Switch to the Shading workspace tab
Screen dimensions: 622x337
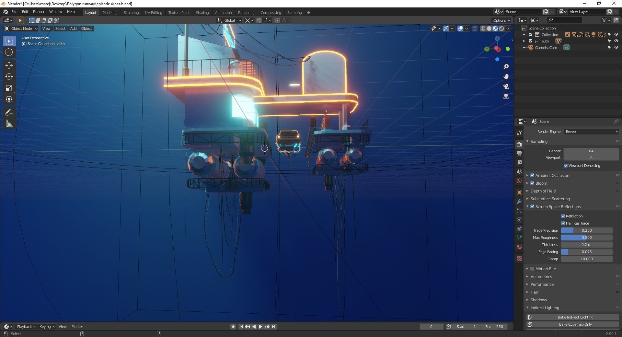point(202,13)
